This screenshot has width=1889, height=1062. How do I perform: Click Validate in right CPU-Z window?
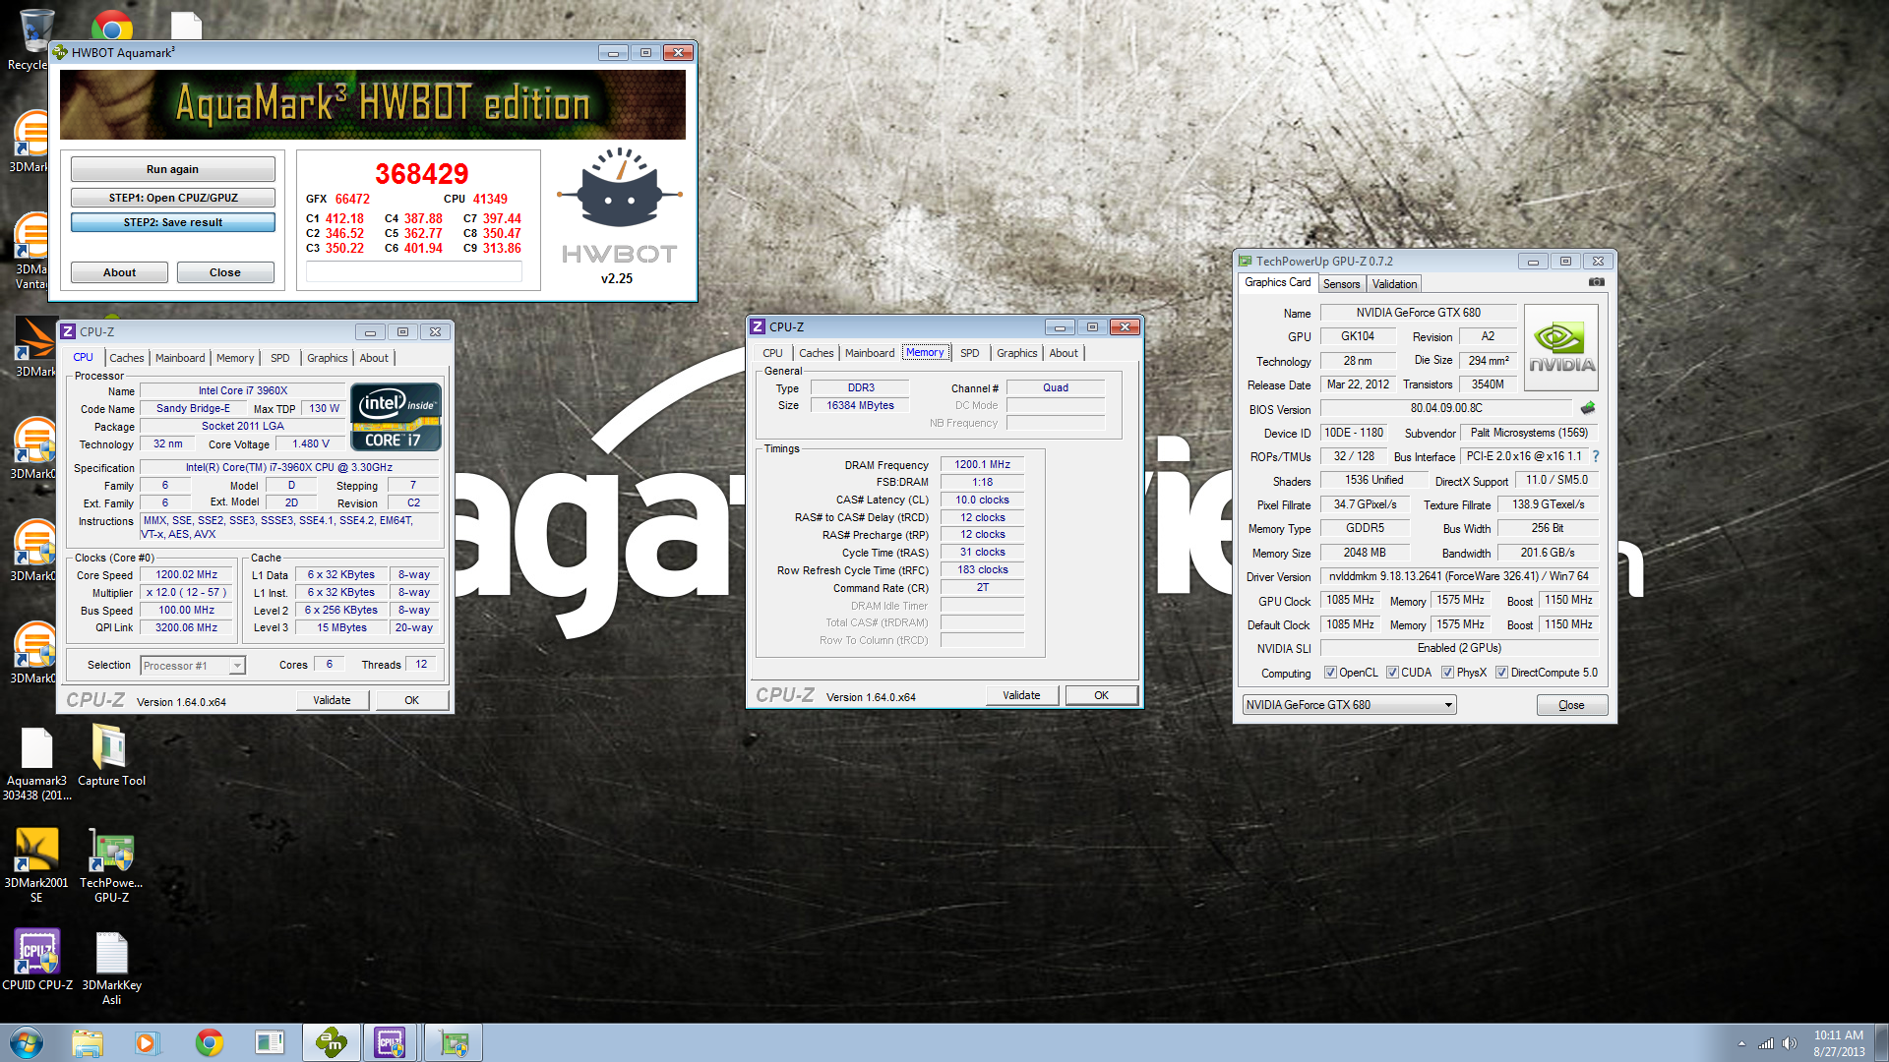[x=1021, y=695]
